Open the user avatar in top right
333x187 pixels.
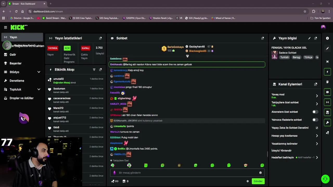pos(323,27)
